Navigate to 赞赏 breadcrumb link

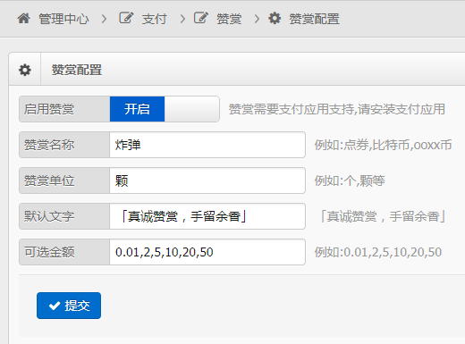tap(229, 19)
